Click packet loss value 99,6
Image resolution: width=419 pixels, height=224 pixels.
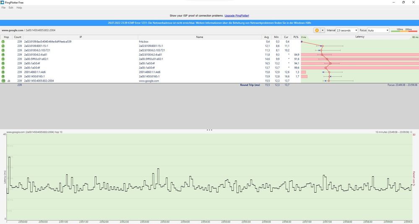297,68
